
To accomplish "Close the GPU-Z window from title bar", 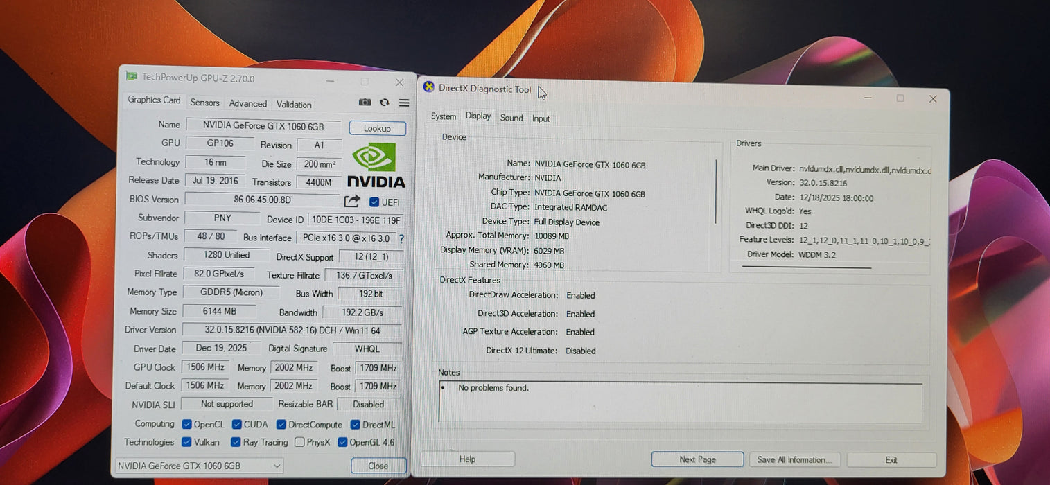I will 399,82.
